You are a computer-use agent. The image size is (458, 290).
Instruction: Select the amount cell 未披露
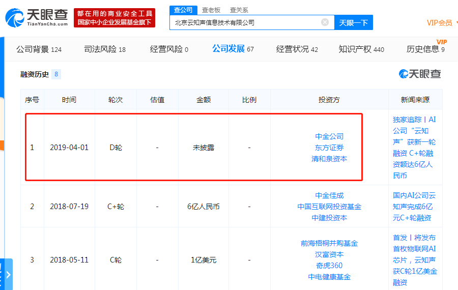[x=203, y=148]
